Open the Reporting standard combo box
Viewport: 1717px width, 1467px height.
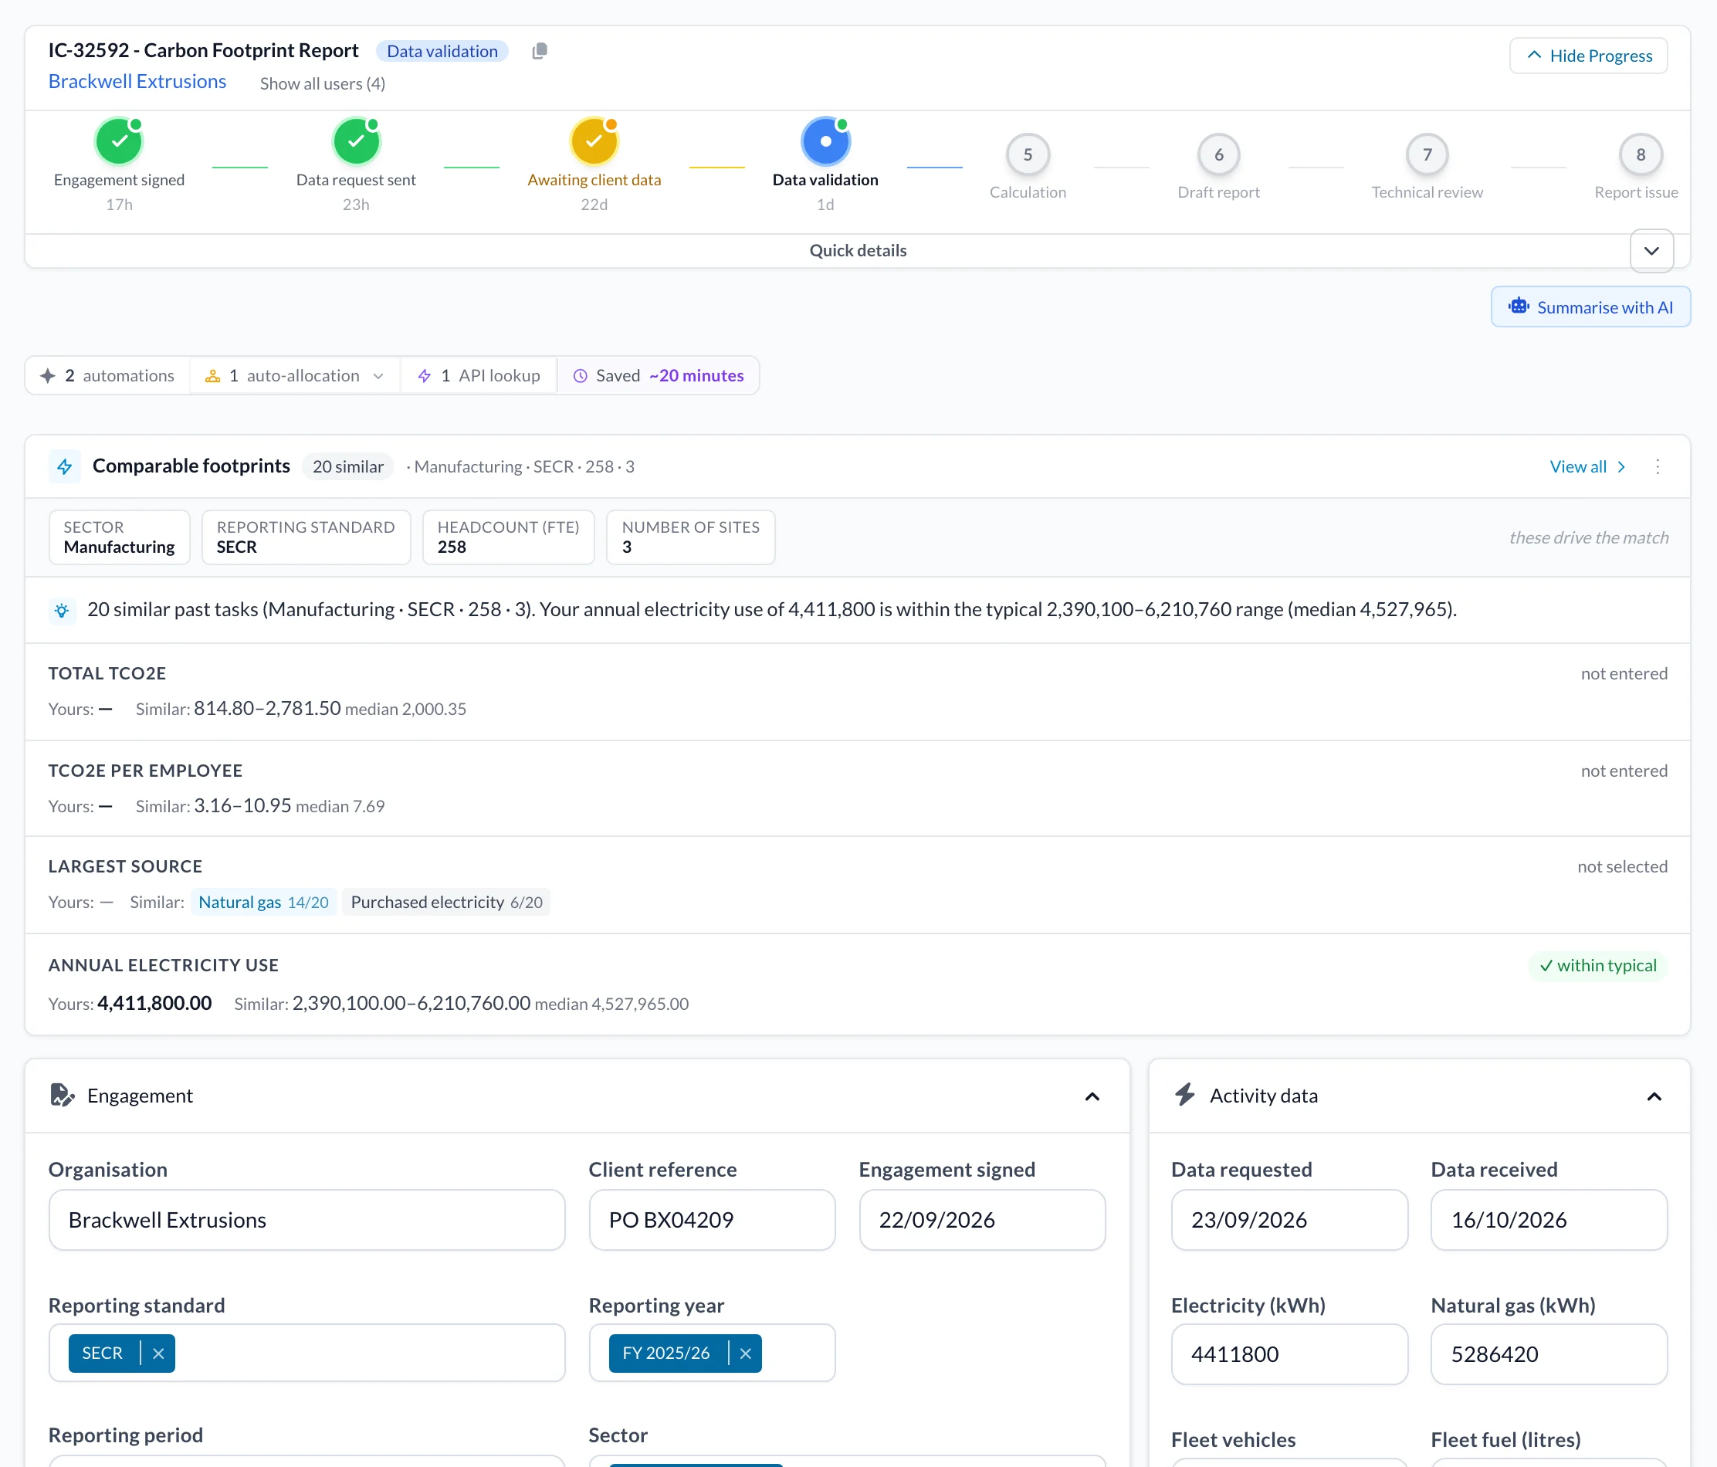coord(306,1354)
